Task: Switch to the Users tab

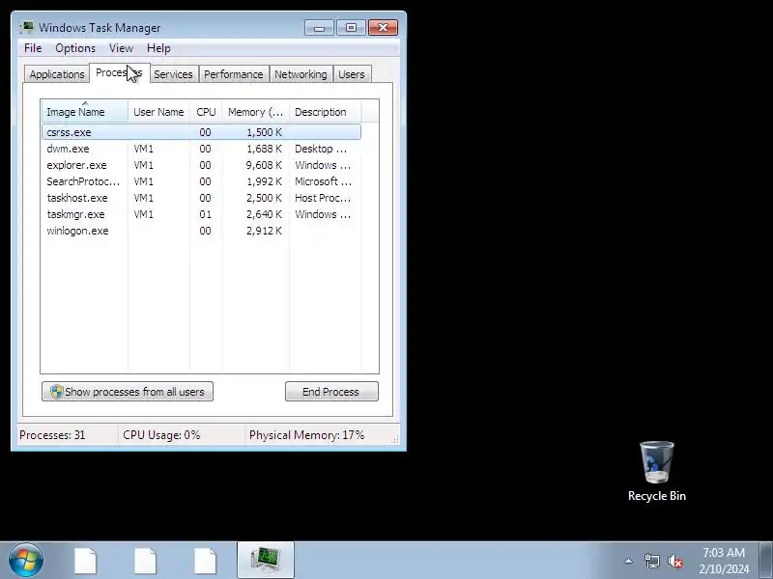Action: click(x=352, y=74)
